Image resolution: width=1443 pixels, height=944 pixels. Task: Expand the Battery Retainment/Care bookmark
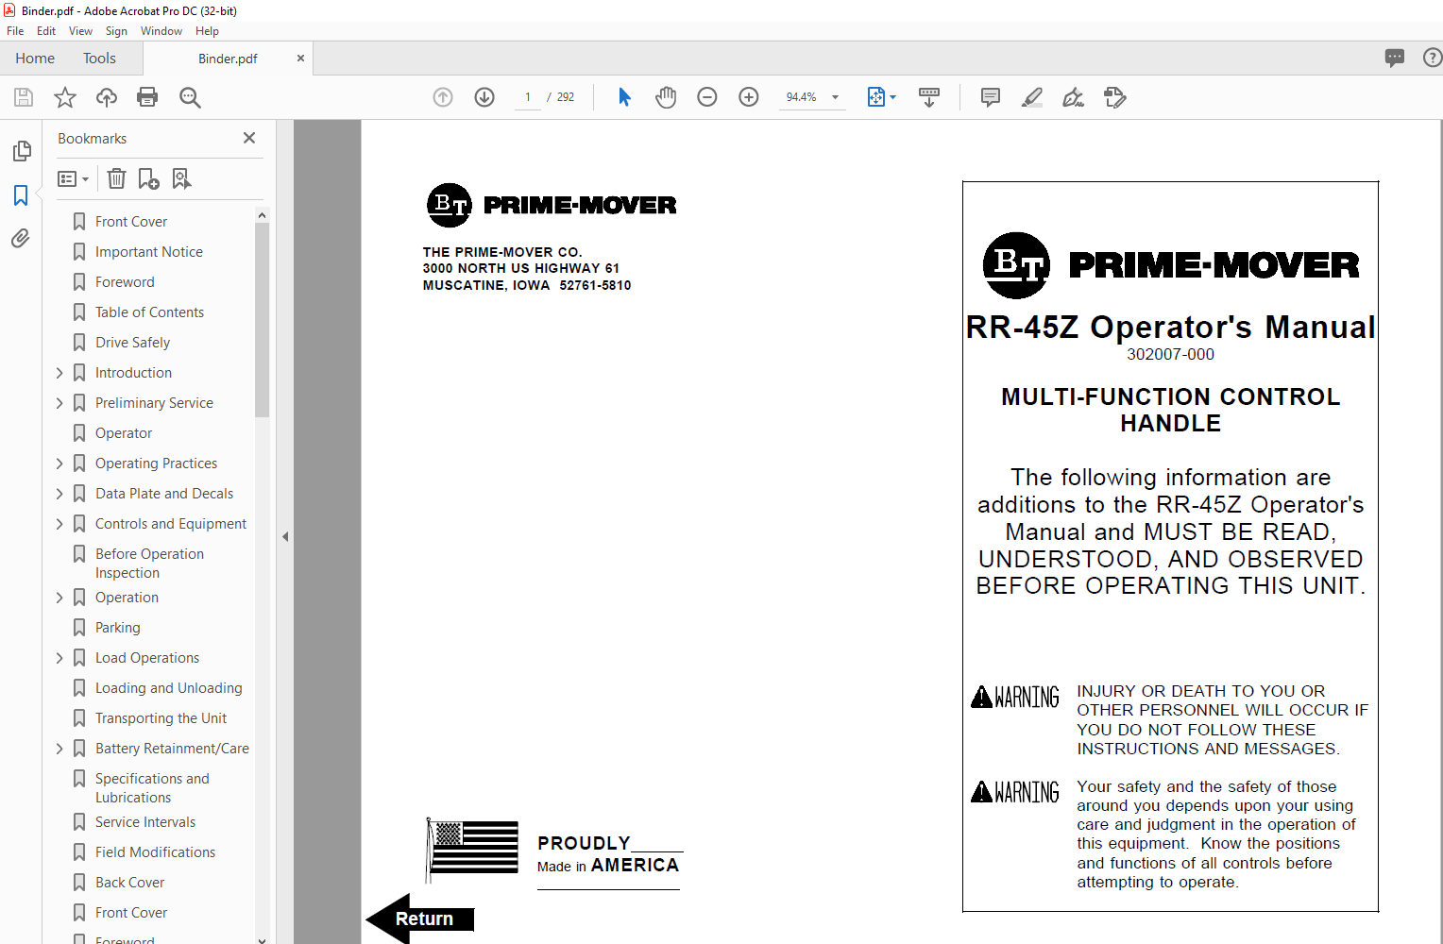(x=59, y=749)
